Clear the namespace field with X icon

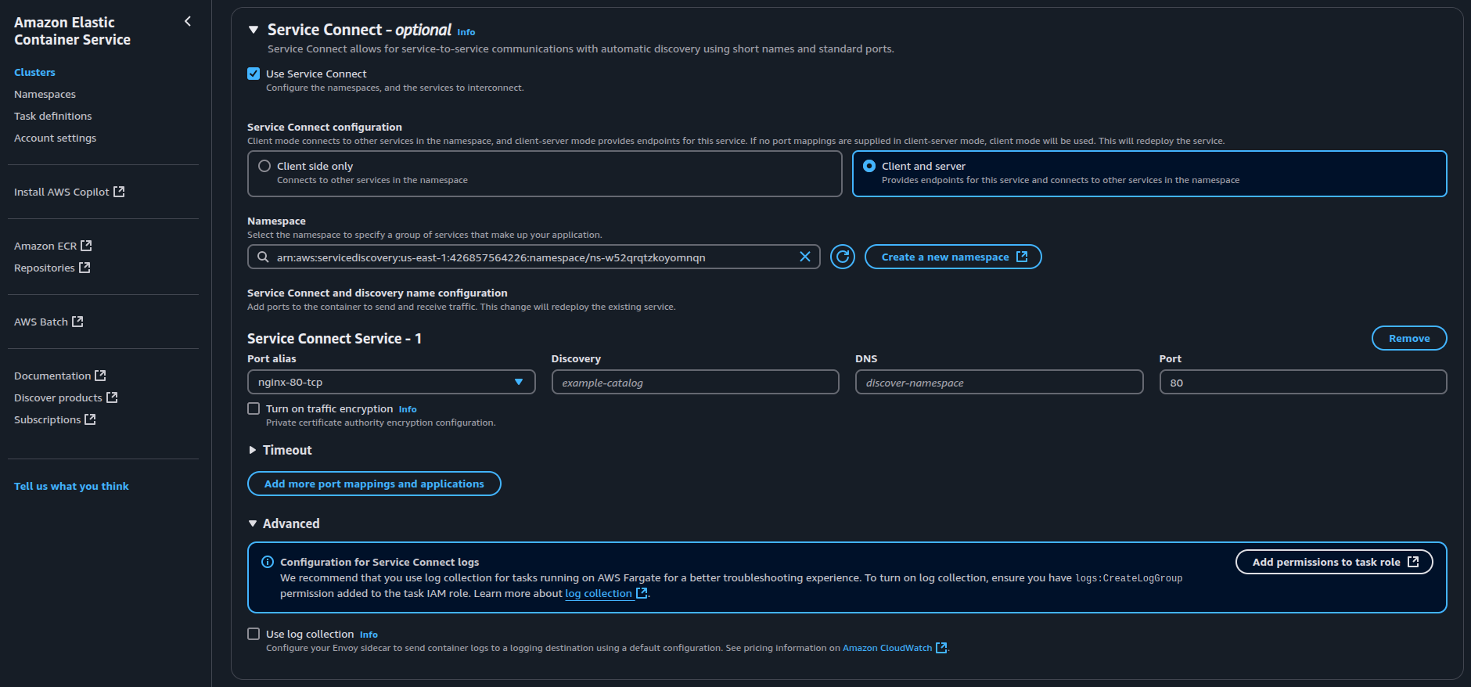pyautogui.click(x=804, y=257)
